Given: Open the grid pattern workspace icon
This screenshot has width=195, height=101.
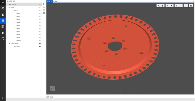Looking at the screenshot, I should [x=3, y=27].
